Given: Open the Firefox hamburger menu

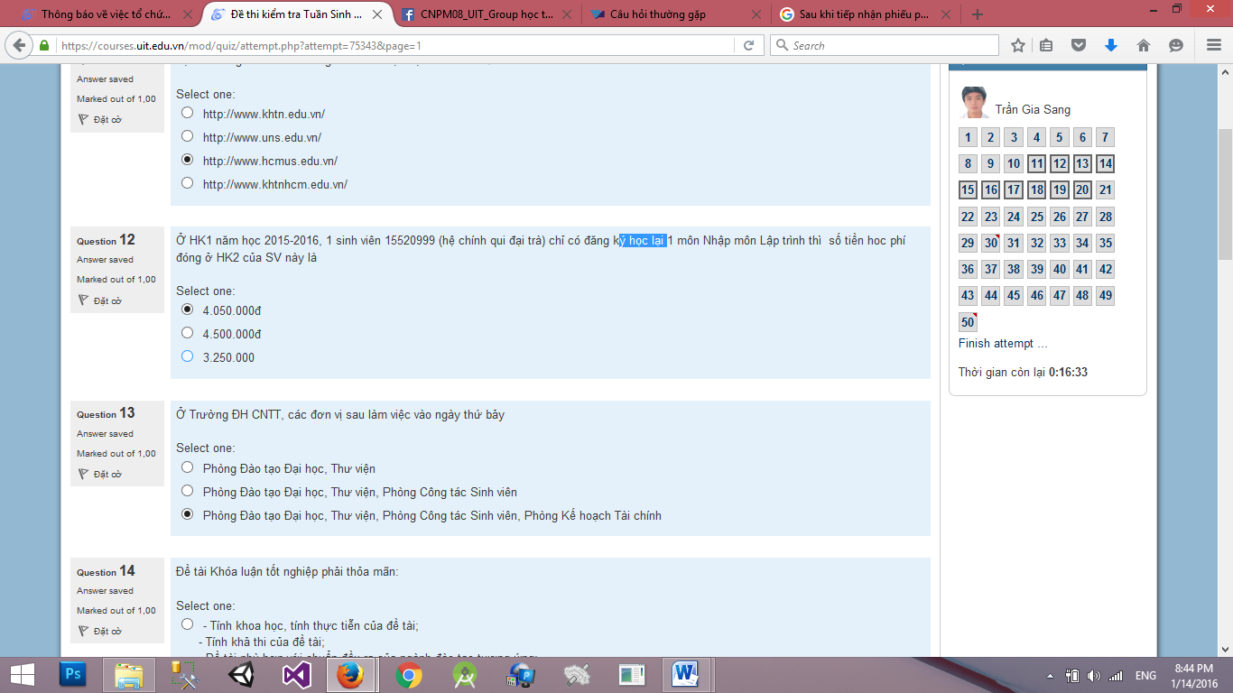Looking at the screenshot, I should pos(1213,44).
